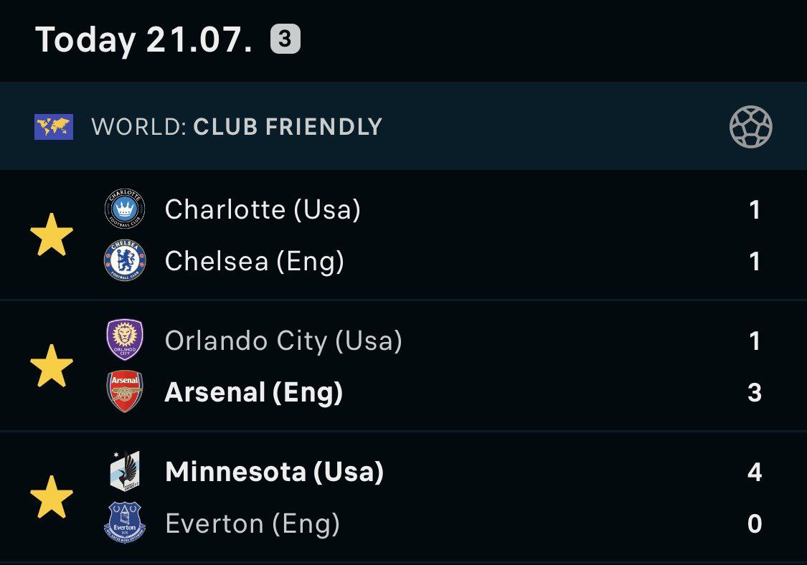Collapse the Today 21.07. date section
The height and width of the screenshot is (565, 807).
click(x=143, y=39)
